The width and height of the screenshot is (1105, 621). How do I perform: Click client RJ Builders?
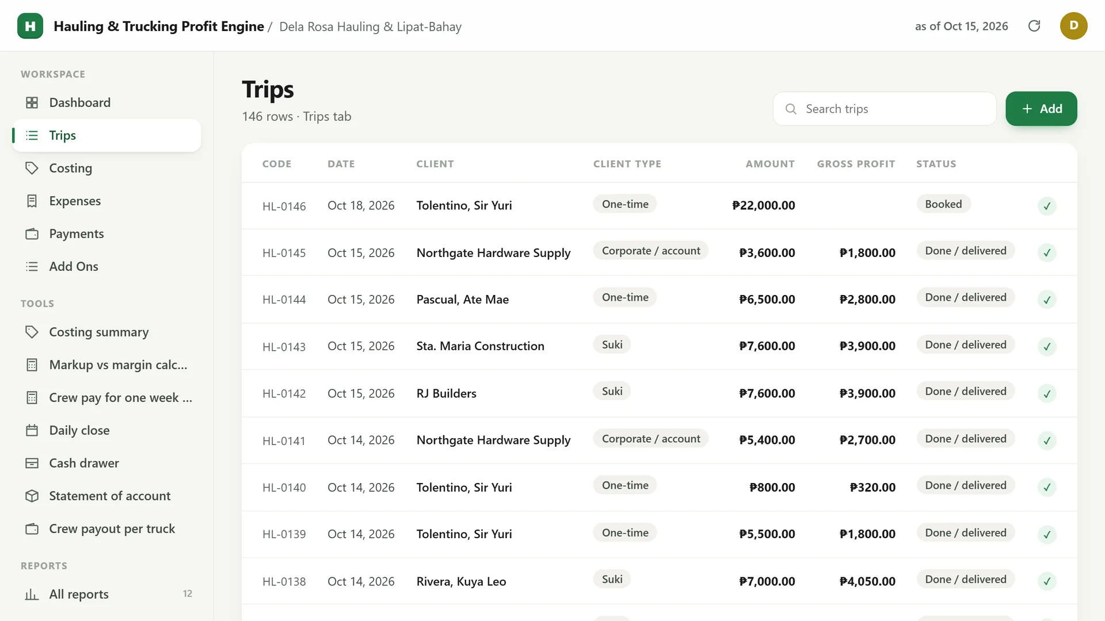[446, 393]
